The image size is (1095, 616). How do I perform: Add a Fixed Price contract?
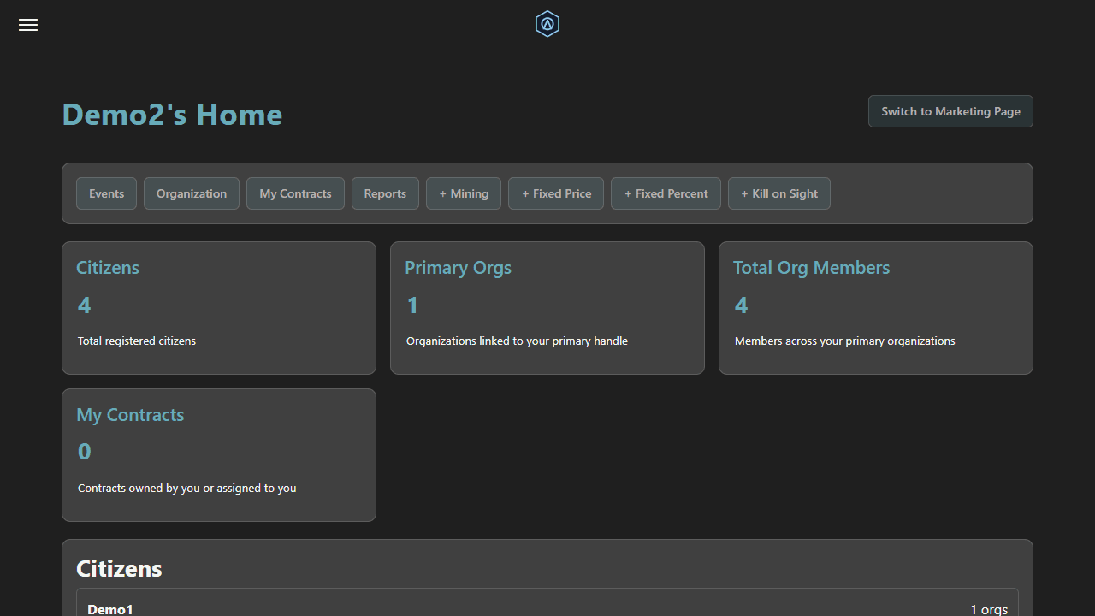click(555, 193)
